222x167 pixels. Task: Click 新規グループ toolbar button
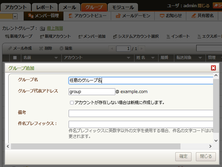19,36
